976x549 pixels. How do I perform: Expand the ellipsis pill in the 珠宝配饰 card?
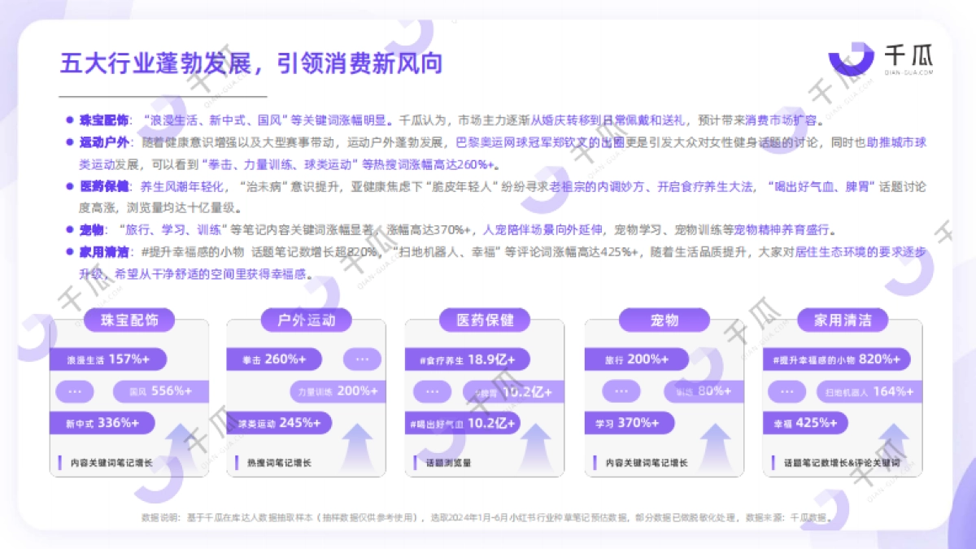tap(75, 391)
